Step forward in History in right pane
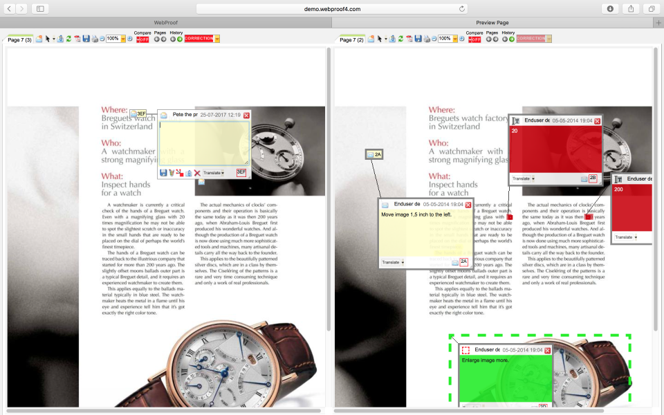Viewport: 664px width, 415px height. point(512,39)
